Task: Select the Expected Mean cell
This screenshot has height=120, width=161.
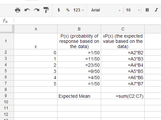Action: click(79, 96)
